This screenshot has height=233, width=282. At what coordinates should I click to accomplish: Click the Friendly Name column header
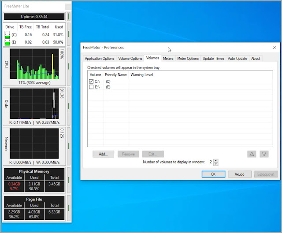(x=116, y=75)
